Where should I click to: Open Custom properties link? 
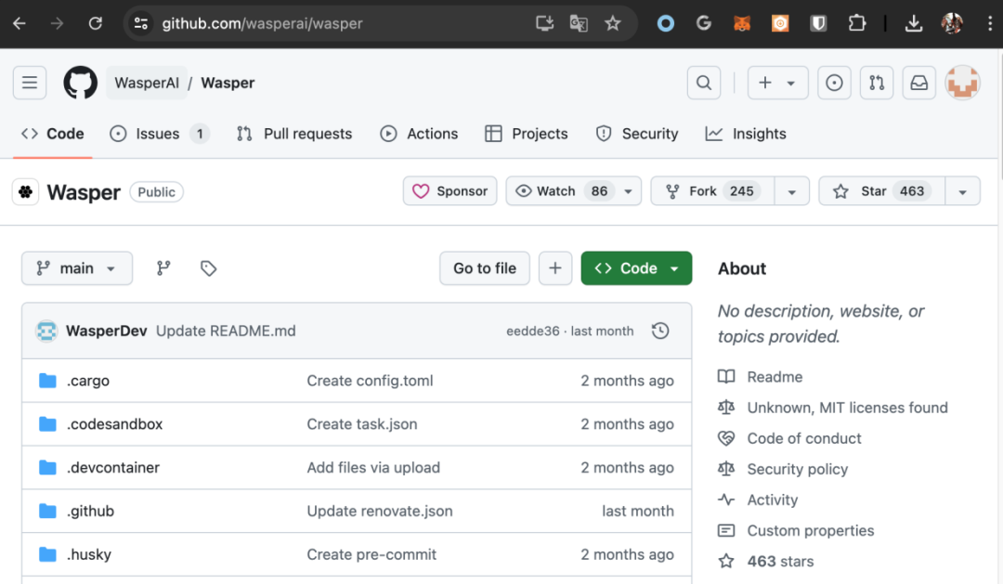point(811,530)
